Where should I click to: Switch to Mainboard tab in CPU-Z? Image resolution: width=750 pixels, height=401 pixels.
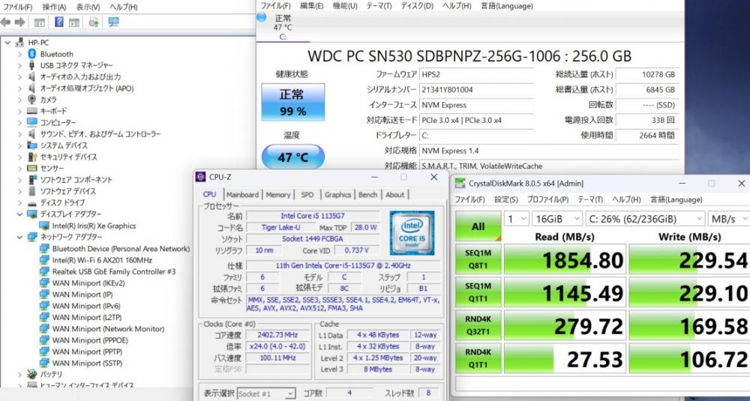242,195
